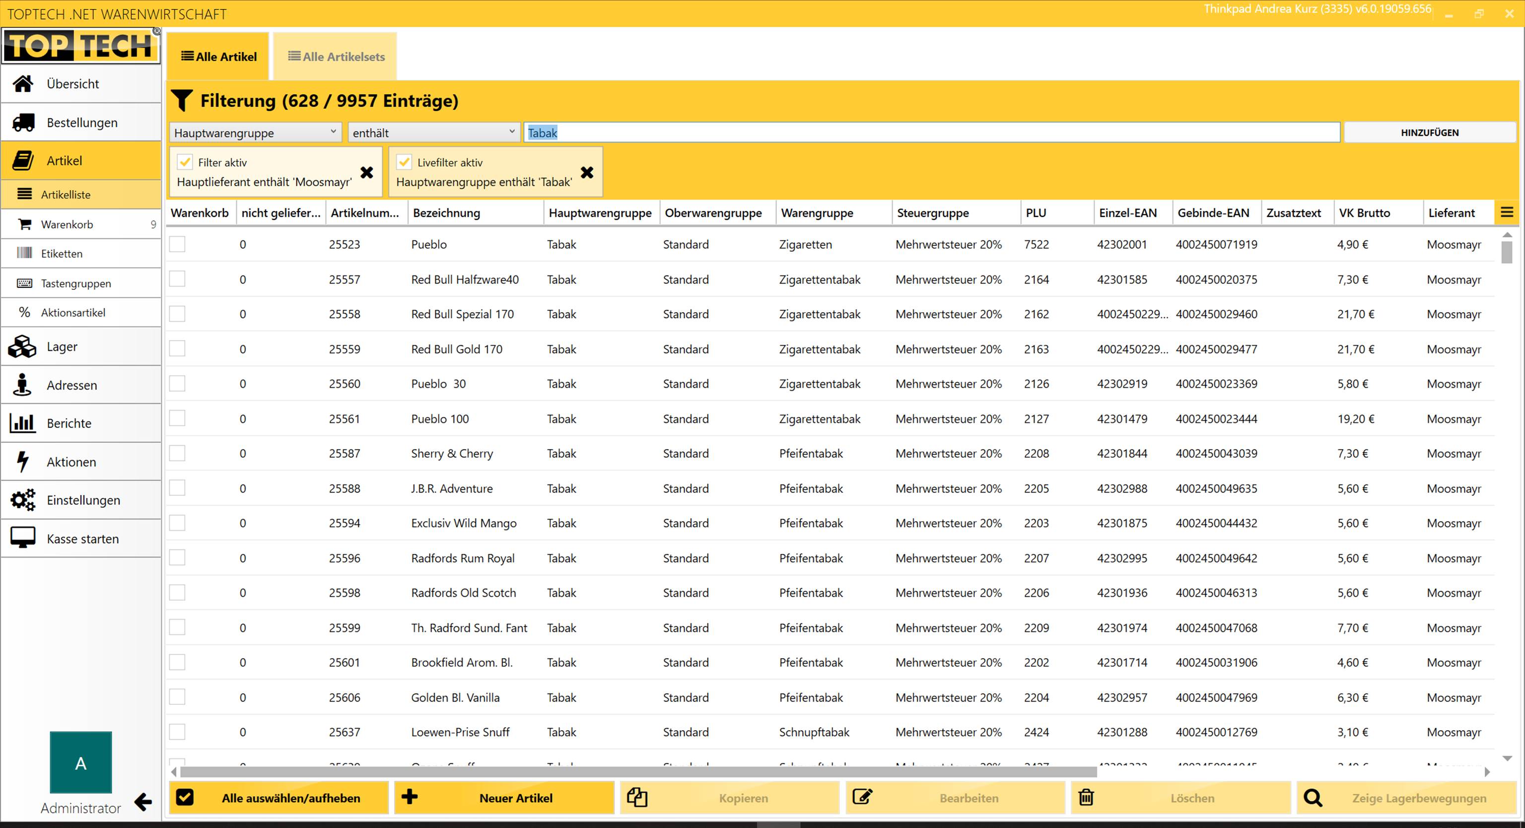Click the Artikelliste list icon

point(24,194)
